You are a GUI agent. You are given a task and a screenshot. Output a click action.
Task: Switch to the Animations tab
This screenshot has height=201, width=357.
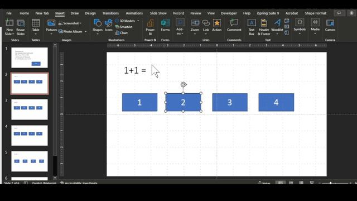pos(134,13)
